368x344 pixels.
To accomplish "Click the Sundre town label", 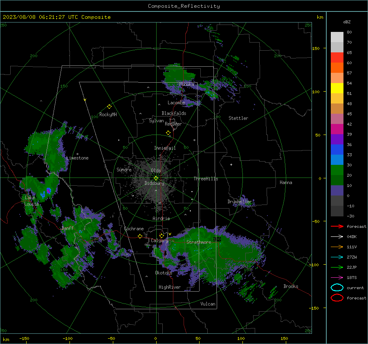I will (124, 170).
